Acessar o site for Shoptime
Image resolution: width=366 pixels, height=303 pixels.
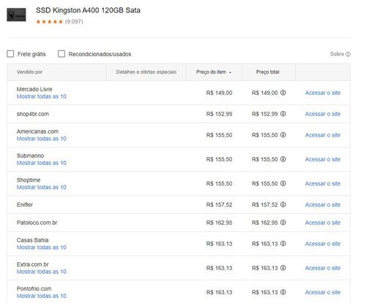point(323,183)
